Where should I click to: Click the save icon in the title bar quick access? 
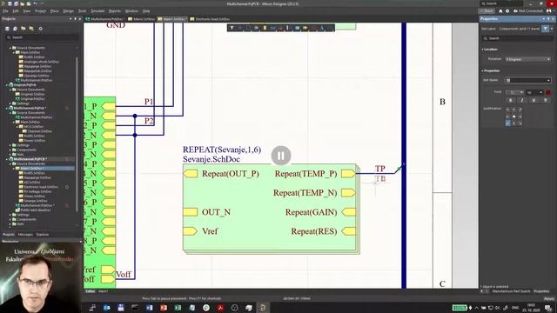(x=10, y=3)
